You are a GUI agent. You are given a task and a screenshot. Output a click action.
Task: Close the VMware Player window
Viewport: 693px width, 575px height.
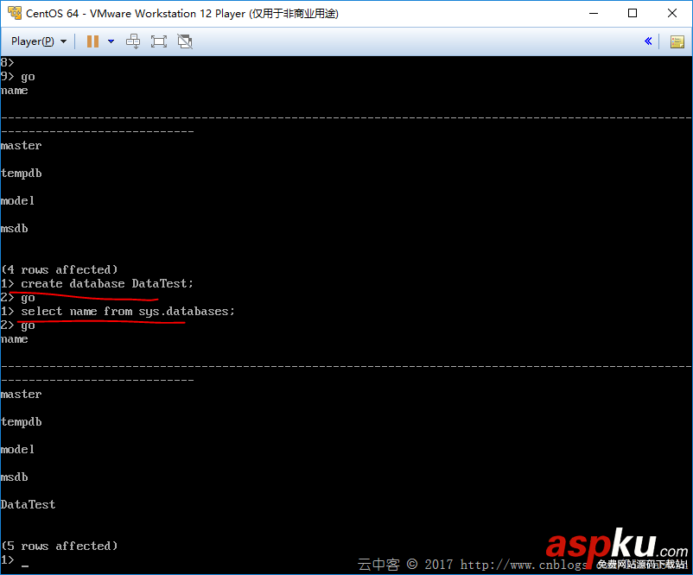[672, 13]
